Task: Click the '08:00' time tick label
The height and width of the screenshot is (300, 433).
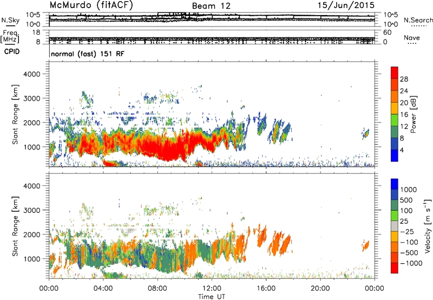Action: pyautogui.click(x=158, y=289)
